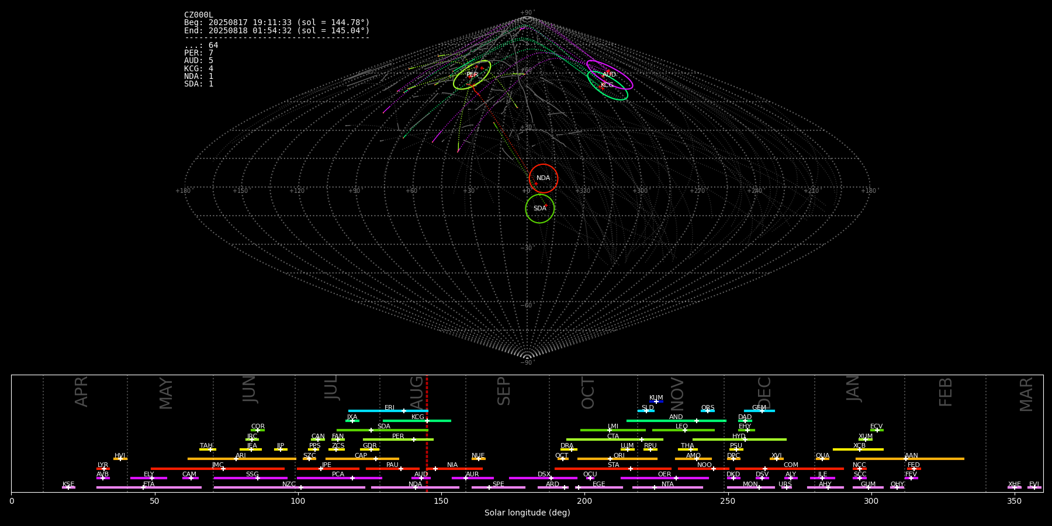Click the sporadic count '...: 64'
The width and height of the screenshot is (1052, 526).
[201, 46]
